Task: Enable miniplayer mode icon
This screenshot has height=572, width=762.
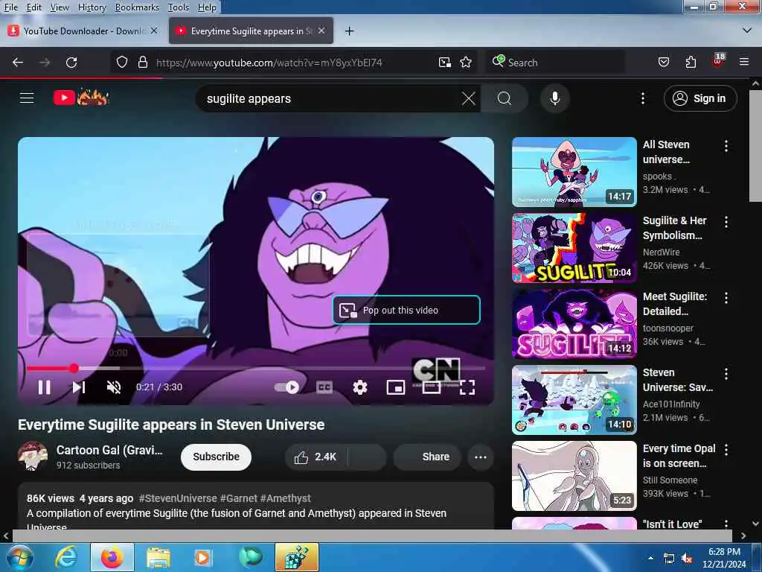Action: tap(396, 387)
